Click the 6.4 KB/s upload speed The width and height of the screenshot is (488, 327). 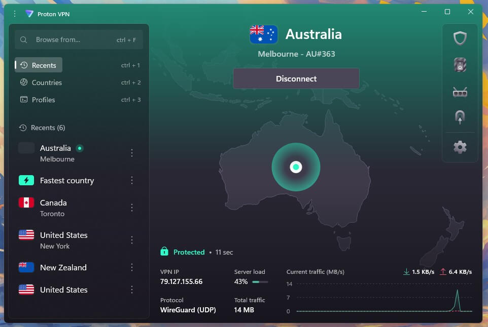coord(460,272)
